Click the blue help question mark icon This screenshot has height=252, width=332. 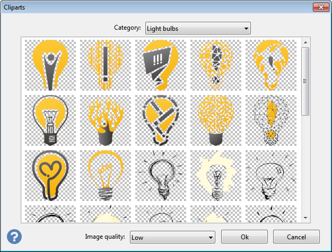pos(15,237)
